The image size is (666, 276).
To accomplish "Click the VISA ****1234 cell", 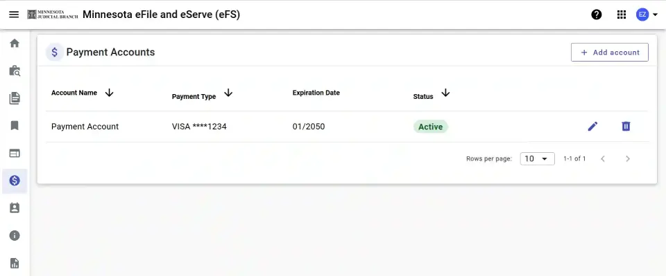I will 199,127.
